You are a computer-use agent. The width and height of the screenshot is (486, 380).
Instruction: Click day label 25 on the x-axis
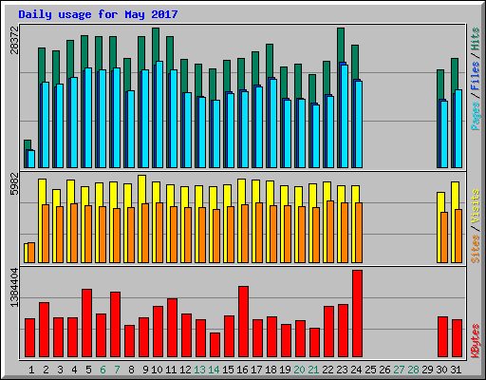pos(370,370)
